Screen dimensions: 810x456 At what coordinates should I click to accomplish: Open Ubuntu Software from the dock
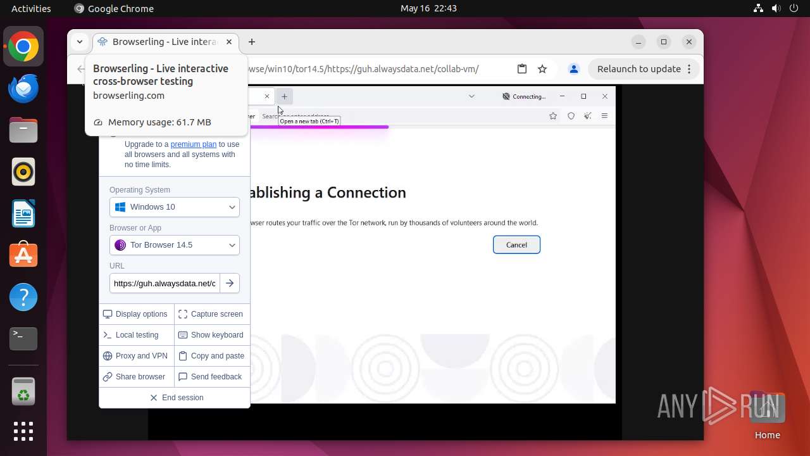23,255
